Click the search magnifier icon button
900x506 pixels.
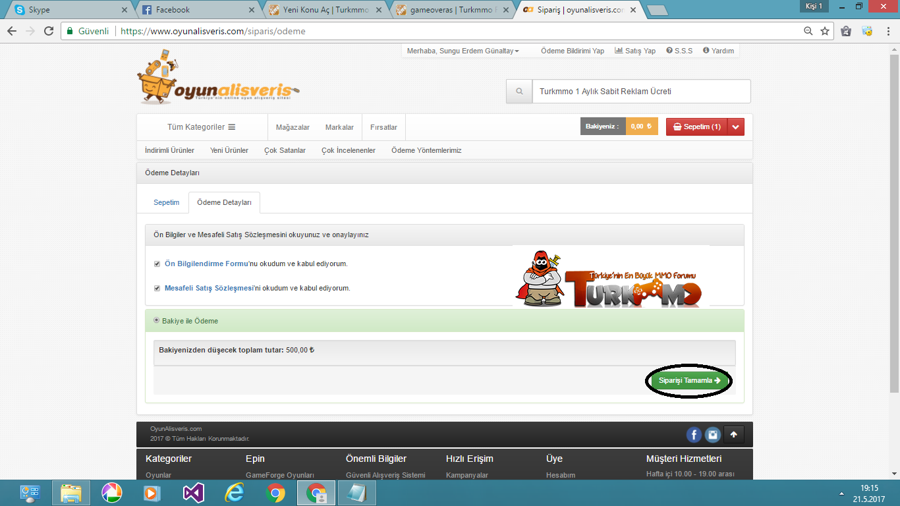pos(519,92)
